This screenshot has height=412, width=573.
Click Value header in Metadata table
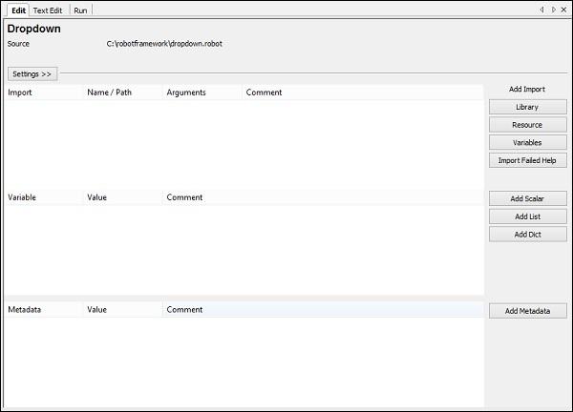click(123, 310)
